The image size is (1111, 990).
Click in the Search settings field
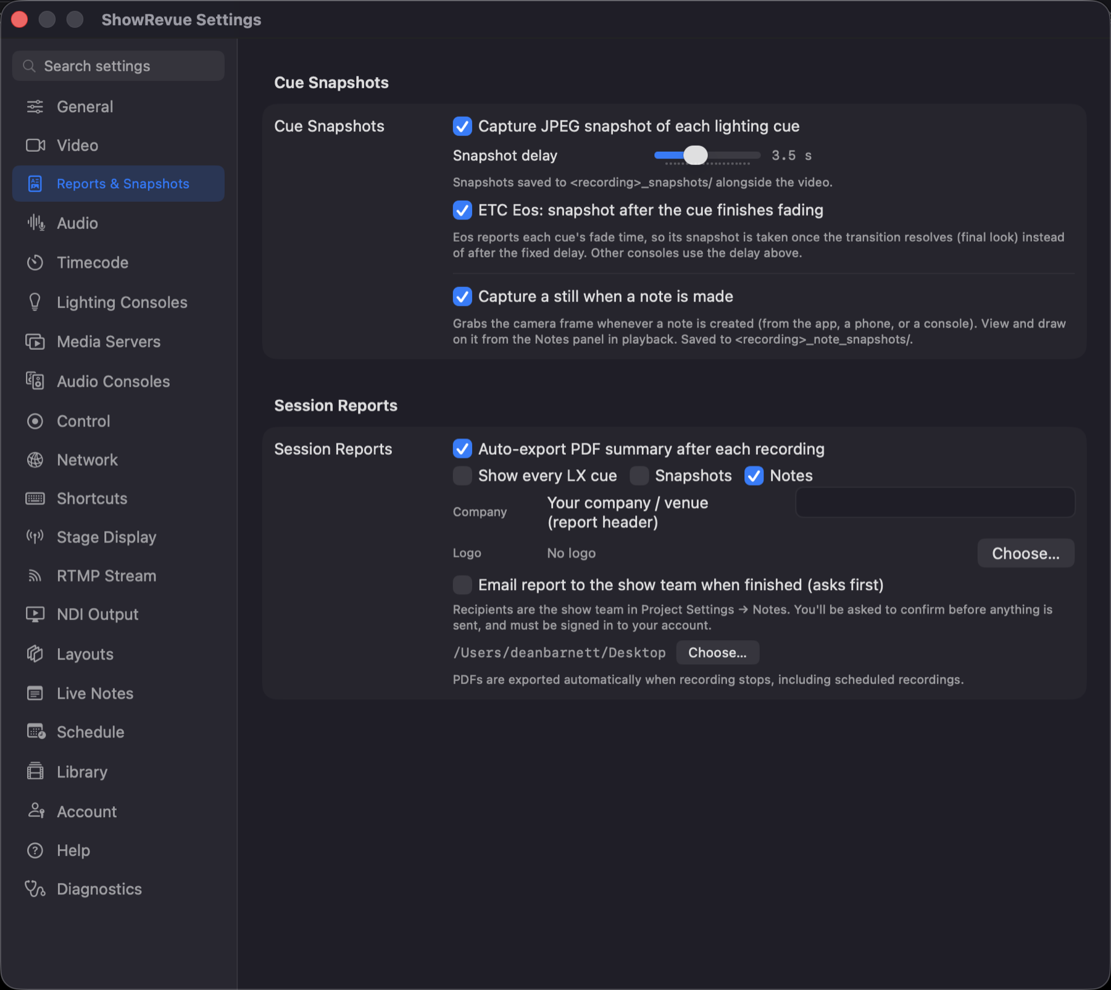coord(119,66)
